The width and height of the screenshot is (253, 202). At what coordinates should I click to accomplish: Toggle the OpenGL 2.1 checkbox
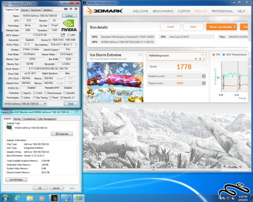coord(61,98)
